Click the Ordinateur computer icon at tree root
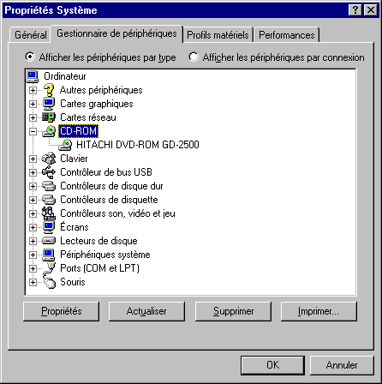382x384 pixels. pos(32,76)
